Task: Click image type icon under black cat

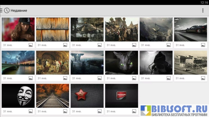Action: click(x=134, y=78)
